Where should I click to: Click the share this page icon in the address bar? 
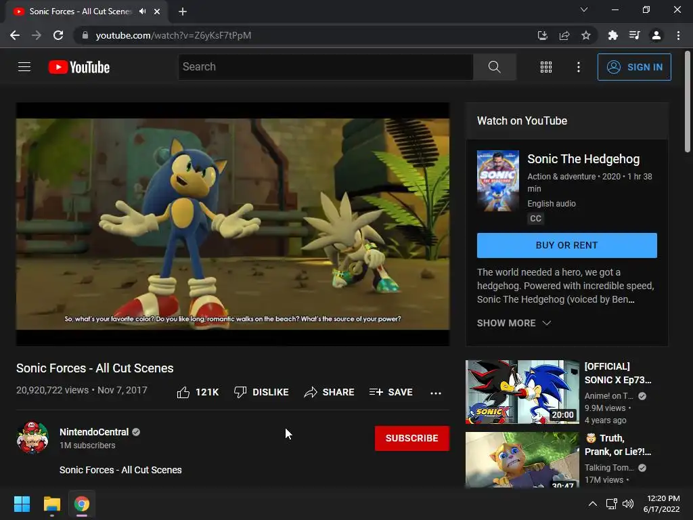click(x=564, y=35)
